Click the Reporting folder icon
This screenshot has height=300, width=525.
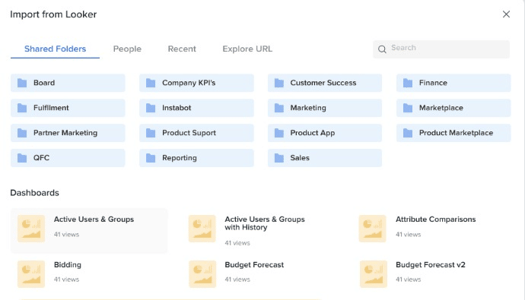151,158
